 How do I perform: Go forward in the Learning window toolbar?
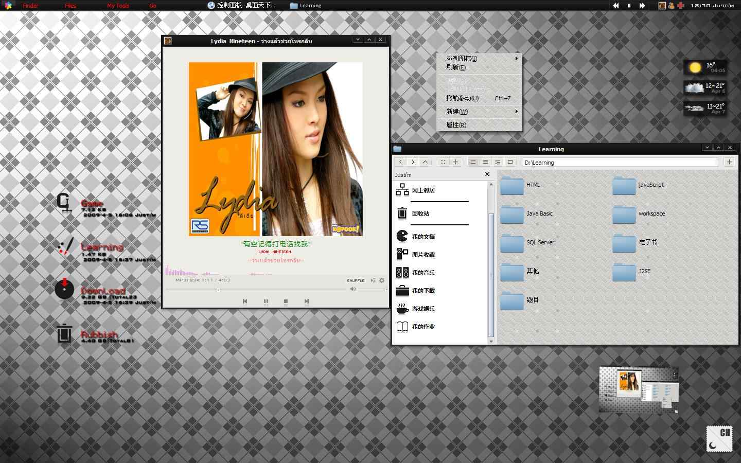(x=413, y=162)
